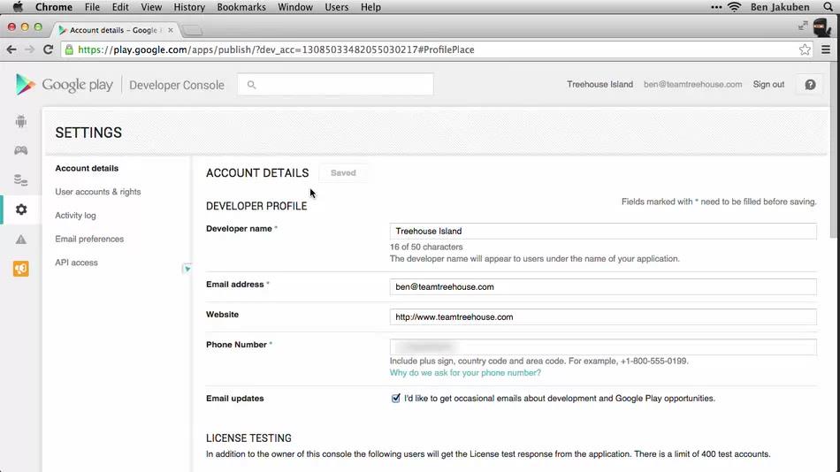Open User accounts & rights
Viewport: 840px width, 472px height.
pos(98,192)
